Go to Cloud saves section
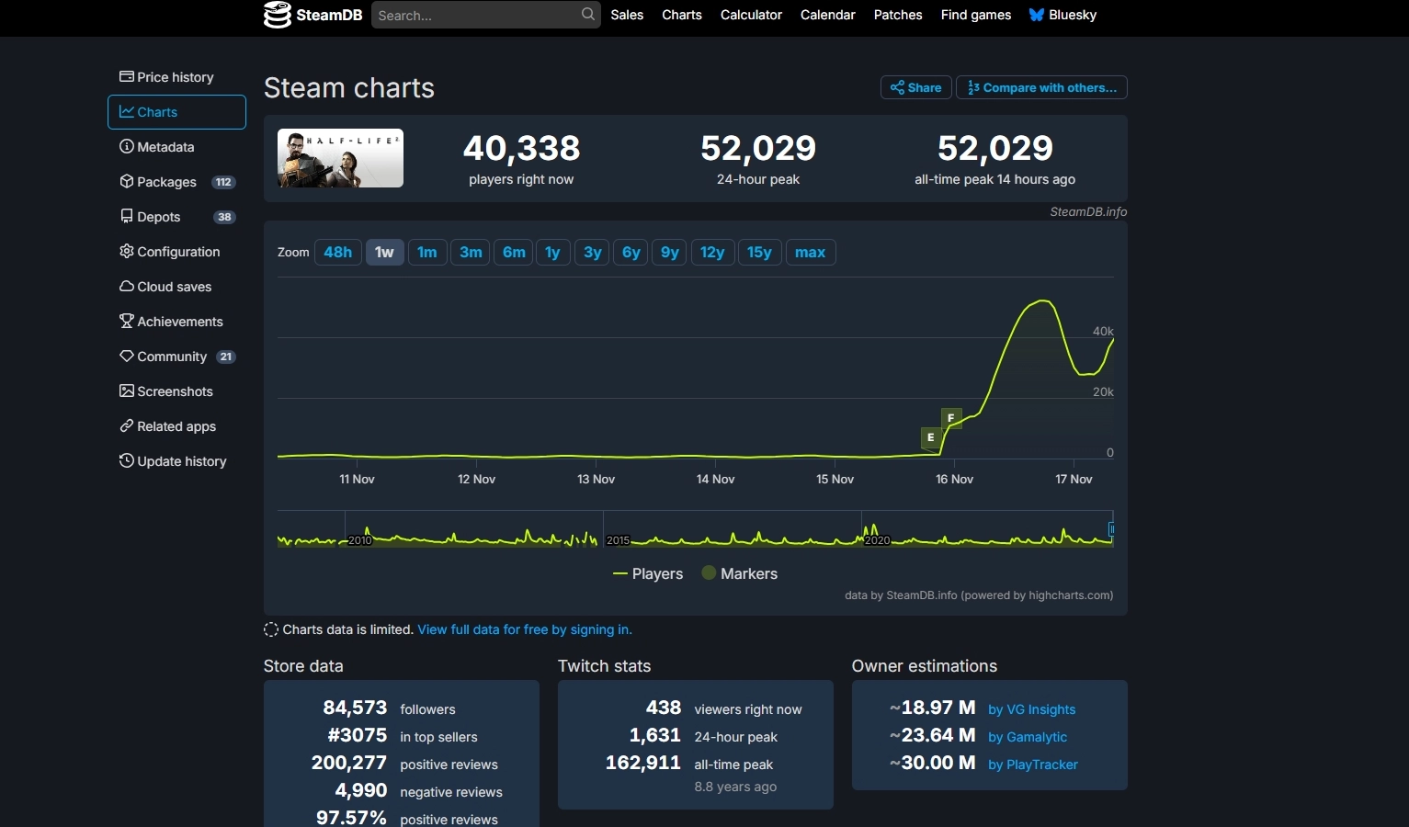The height and width of the screenshot is (827, 1409). [165, 287]
